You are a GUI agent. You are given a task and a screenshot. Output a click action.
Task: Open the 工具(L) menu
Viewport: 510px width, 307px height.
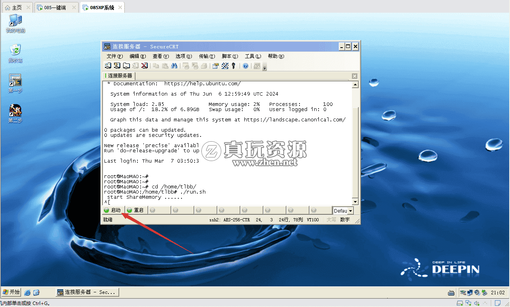tap(253, 56)
